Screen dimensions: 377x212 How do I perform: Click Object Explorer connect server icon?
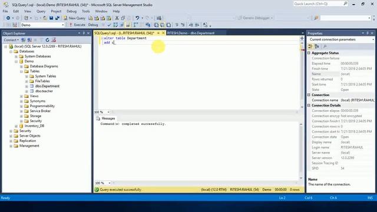pyautogui.click(x=24, y=40)
